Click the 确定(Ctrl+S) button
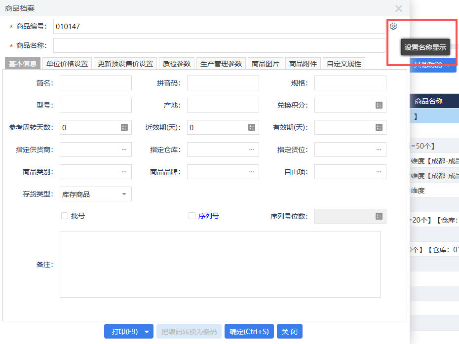The height and width of the screenshot is (344, 459). (249, 331)
